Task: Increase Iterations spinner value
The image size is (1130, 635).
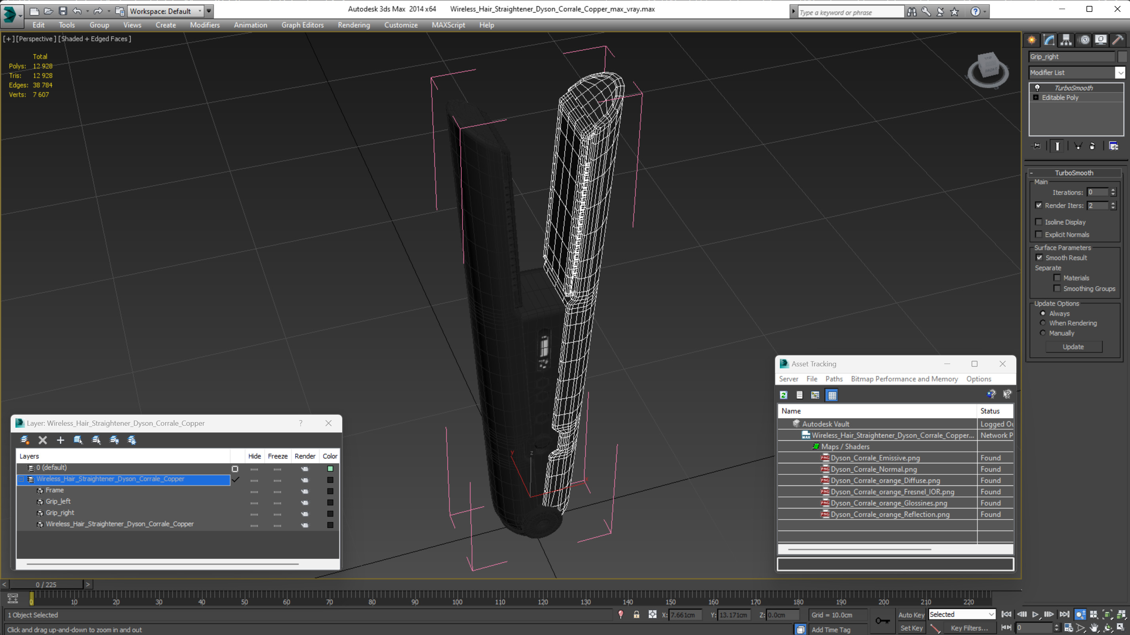Action: tap(1113, 190)
